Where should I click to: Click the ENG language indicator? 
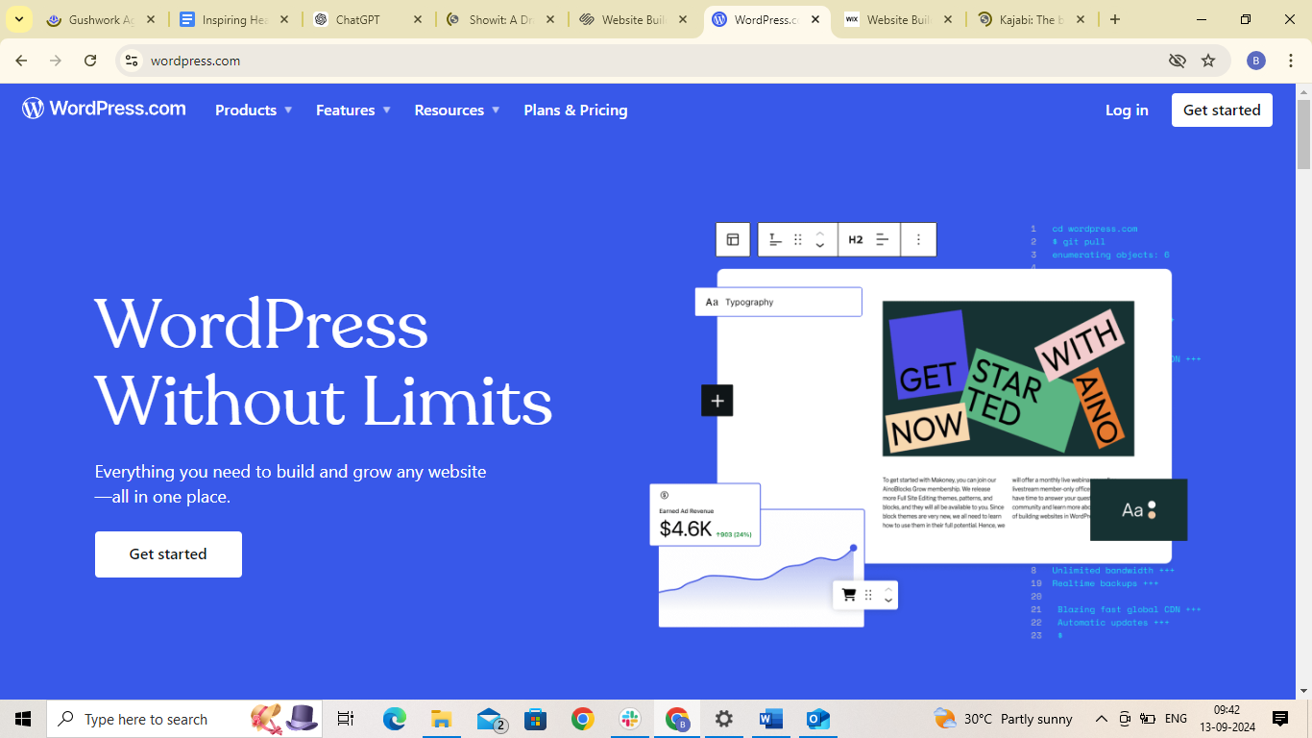pos(1176,719)
